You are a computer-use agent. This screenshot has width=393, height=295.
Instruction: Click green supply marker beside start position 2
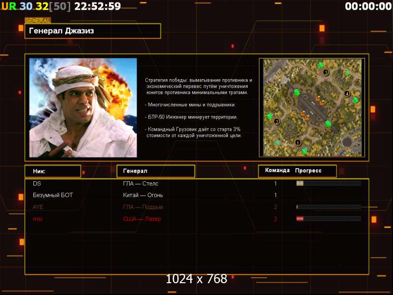[270, 116]
